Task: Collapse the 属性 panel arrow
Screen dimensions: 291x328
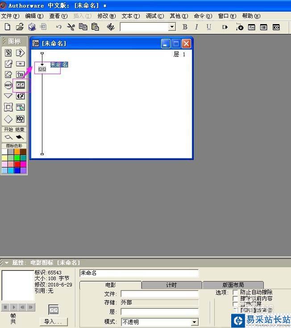Action: click(7, 263)
